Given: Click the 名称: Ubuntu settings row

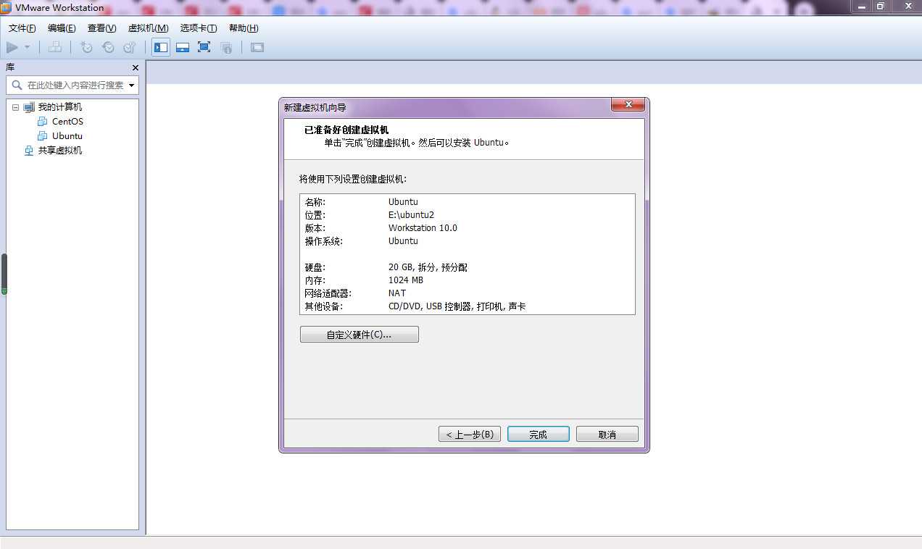Looking at the screenshot, I should [468, 202].
